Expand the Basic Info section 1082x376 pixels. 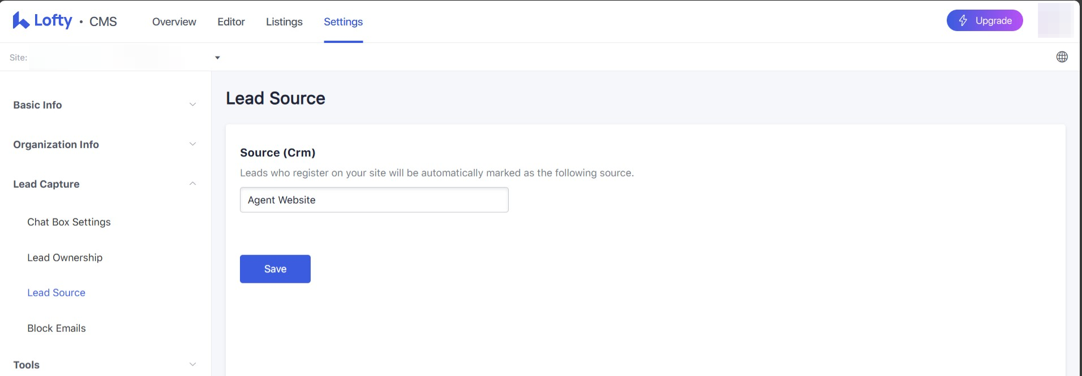click(x=192, y=105)
